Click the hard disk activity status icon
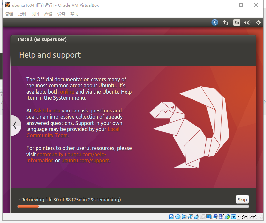This screenshot has height=223, width=266. pos(171,216)
